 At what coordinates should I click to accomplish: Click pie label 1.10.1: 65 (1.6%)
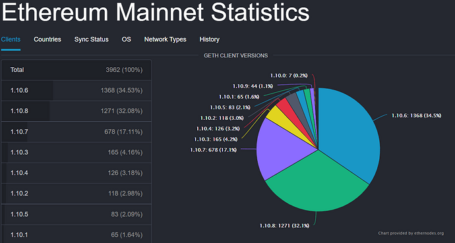coord(239,97)
